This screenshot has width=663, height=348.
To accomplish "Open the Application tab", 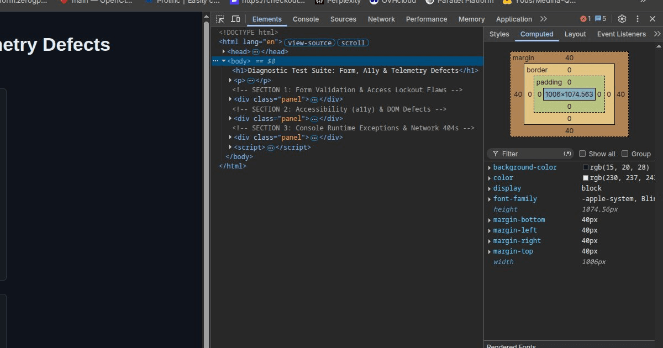I will pos(514,19).
